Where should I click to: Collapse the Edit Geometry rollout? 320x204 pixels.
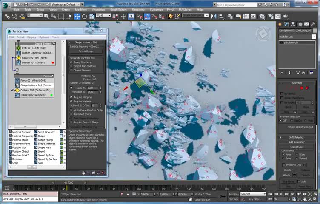(297, 142)
